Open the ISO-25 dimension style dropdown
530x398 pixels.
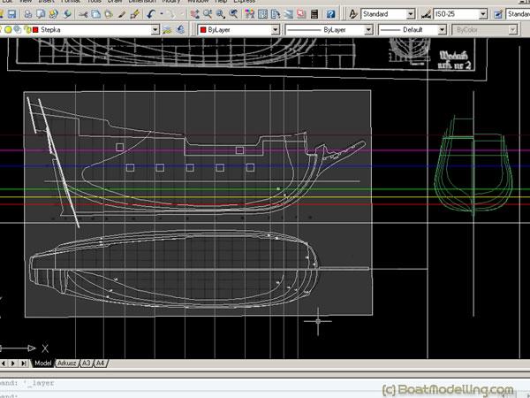point(483,14)
